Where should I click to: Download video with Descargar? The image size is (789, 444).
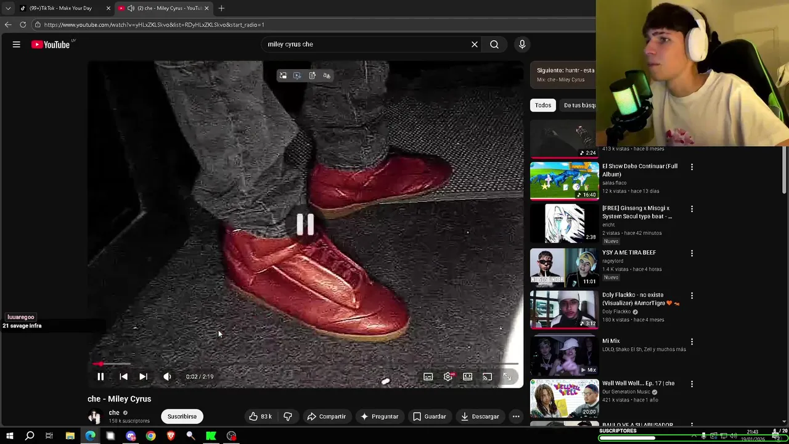[x=480, y=416]
